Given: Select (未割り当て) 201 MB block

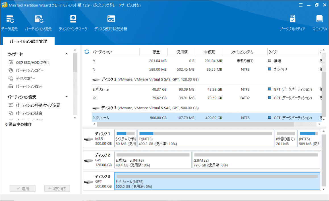Looking at the screenshot, I should pyautogui.click(x=286, y=138).
